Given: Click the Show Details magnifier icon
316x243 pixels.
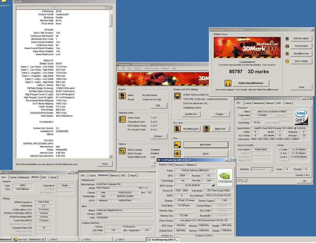Looking at the screenshot, I should pyautogui.click(x=287, y=62).
